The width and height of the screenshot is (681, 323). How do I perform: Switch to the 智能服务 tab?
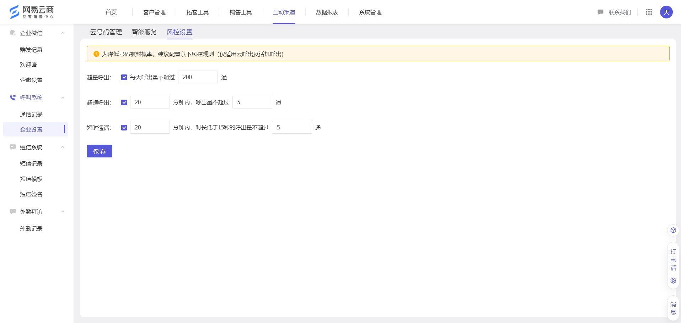[144, 32]
